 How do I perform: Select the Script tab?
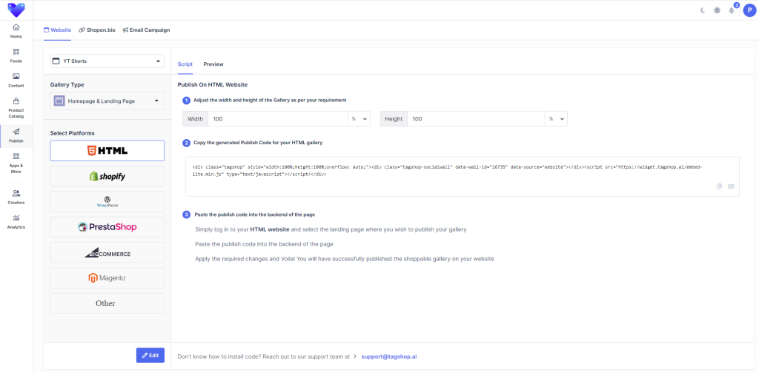click(x=185, y=64)
